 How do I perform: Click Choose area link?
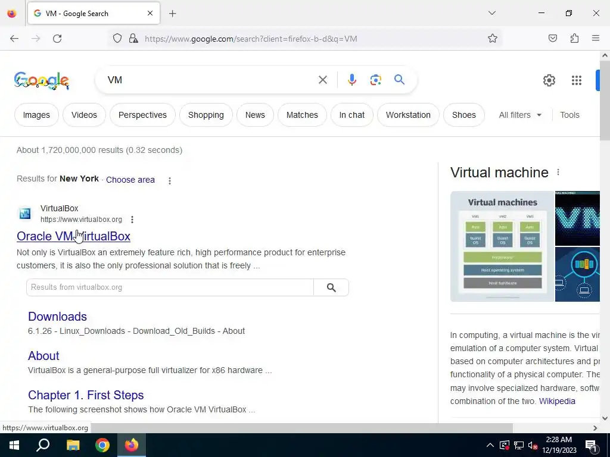tap(130, 180)
